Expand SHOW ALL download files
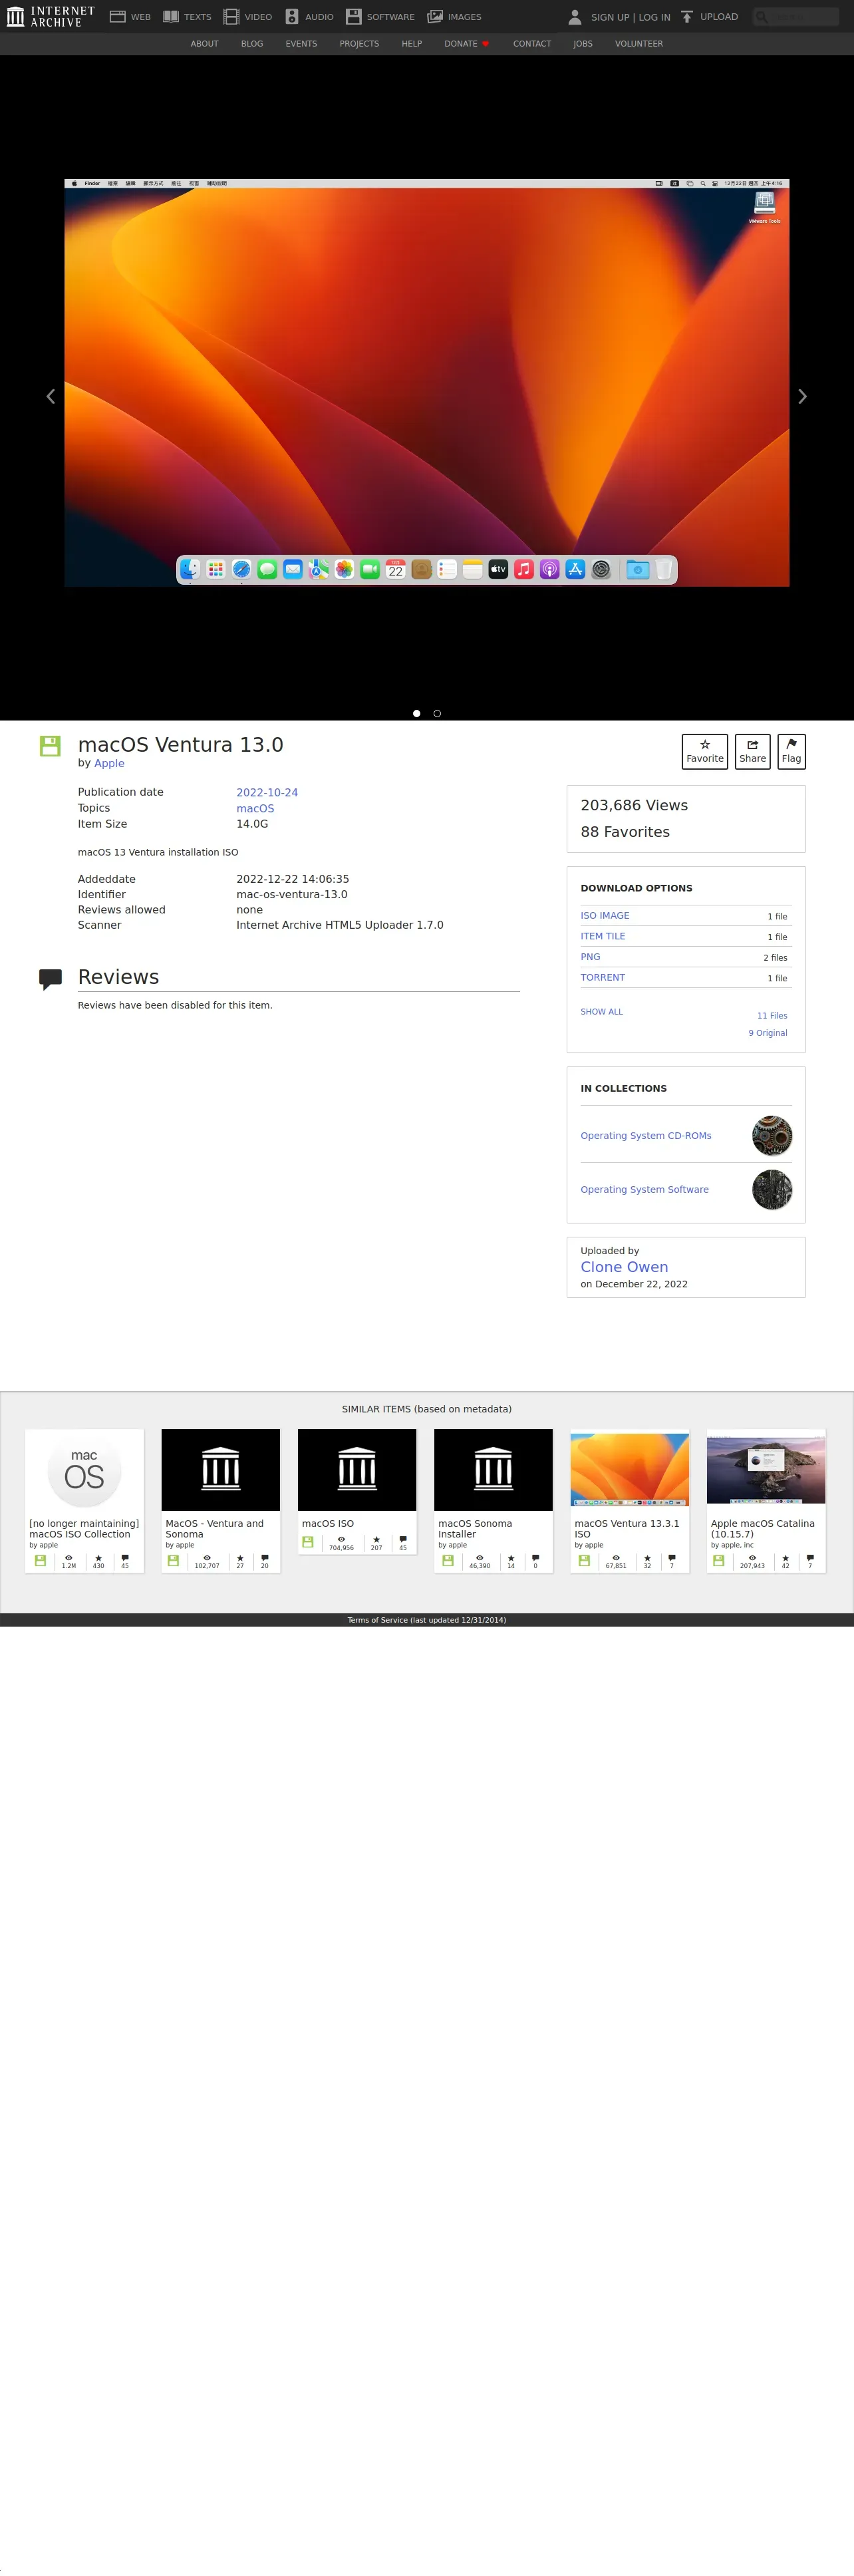This screenshot has width=854, height=2576. [x=601, y=1012]
